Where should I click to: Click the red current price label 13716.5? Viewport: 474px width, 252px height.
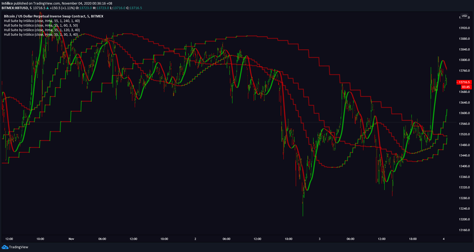(x=464, y=82)
